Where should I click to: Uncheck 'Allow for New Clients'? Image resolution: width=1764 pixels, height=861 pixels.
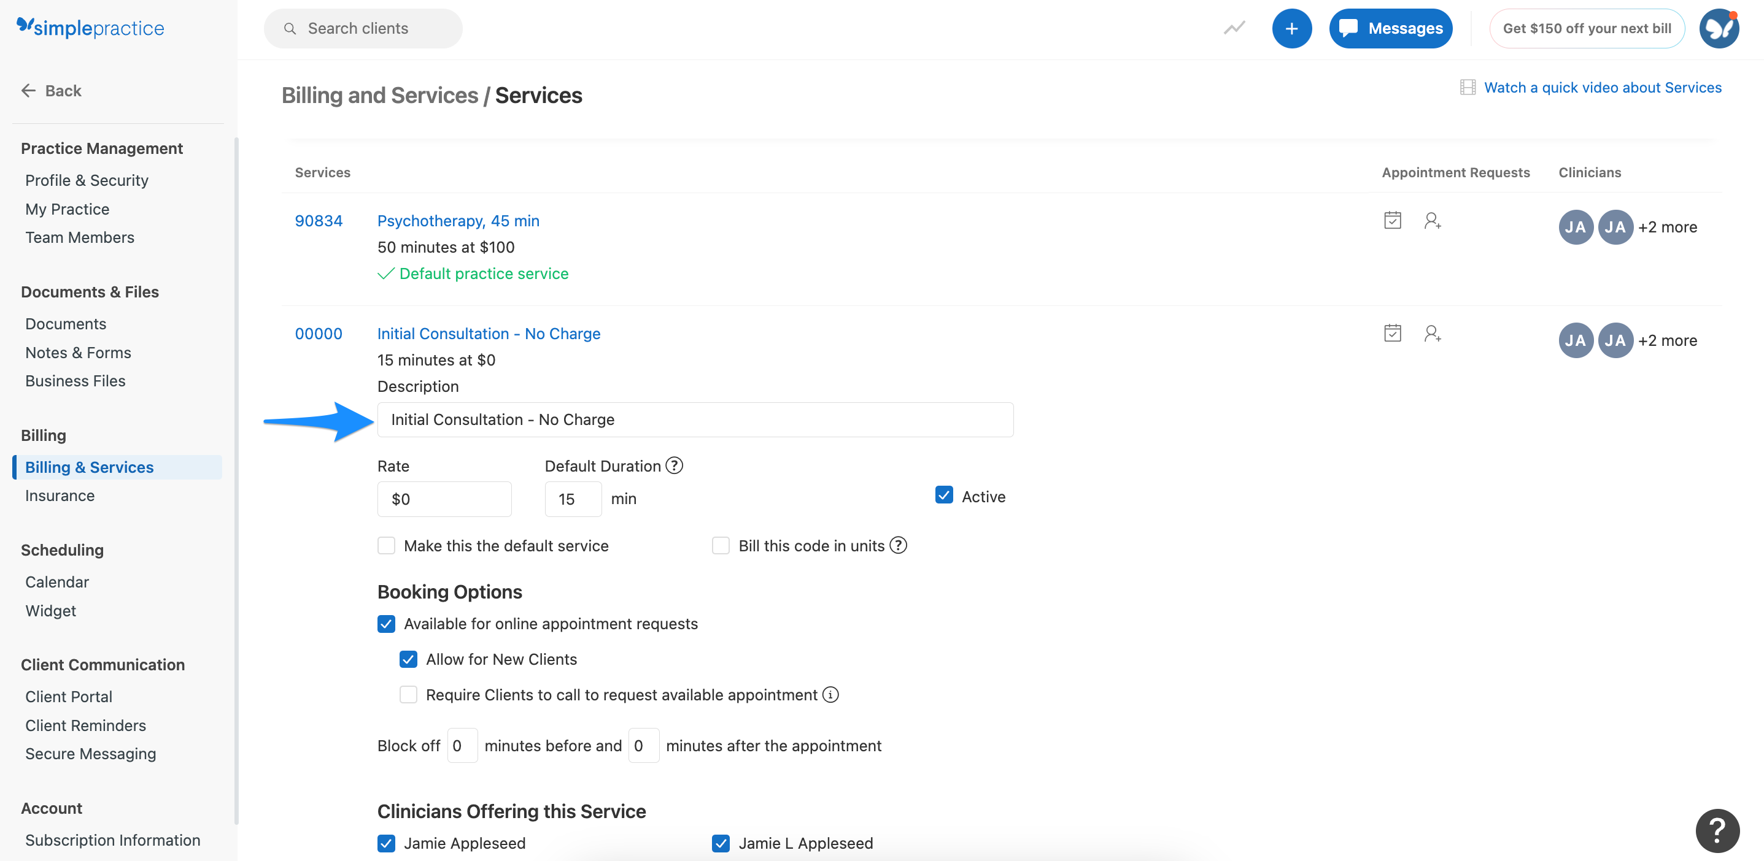point(409,659)
